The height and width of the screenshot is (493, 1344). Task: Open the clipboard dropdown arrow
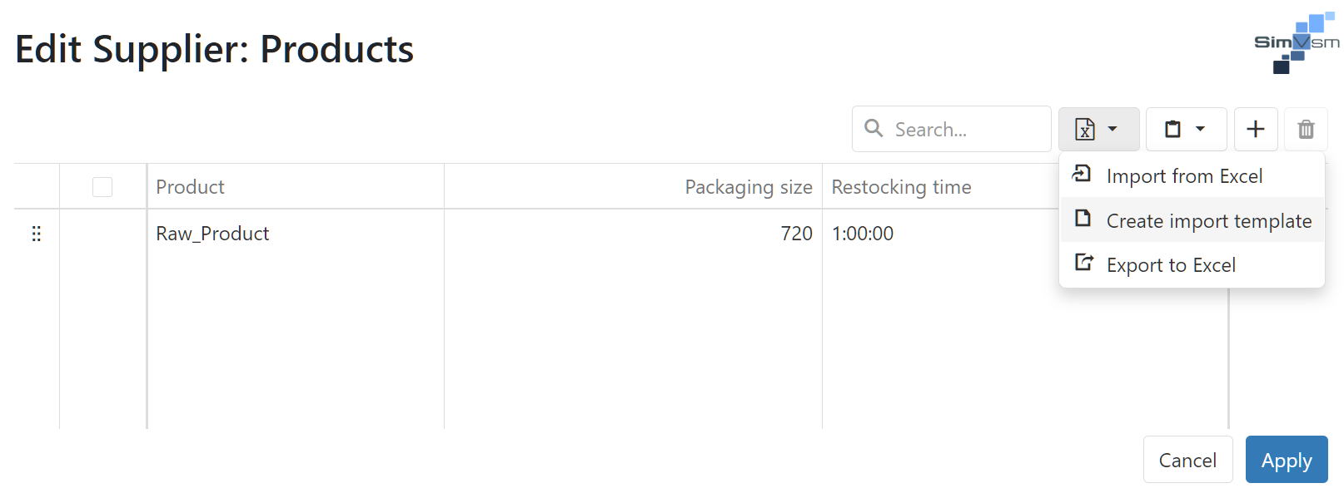pos(1200,130)
